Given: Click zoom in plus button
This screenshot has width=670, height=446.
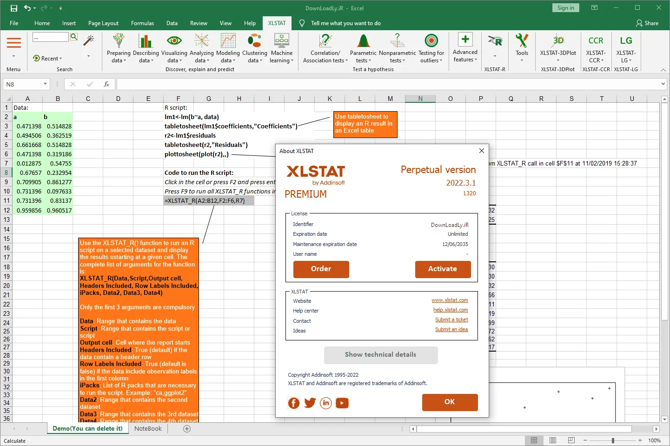Looking at the screenshot, I should 640,440.
